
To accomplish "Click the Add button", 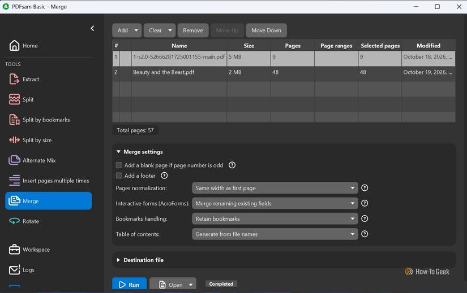I will pos(123,30).
